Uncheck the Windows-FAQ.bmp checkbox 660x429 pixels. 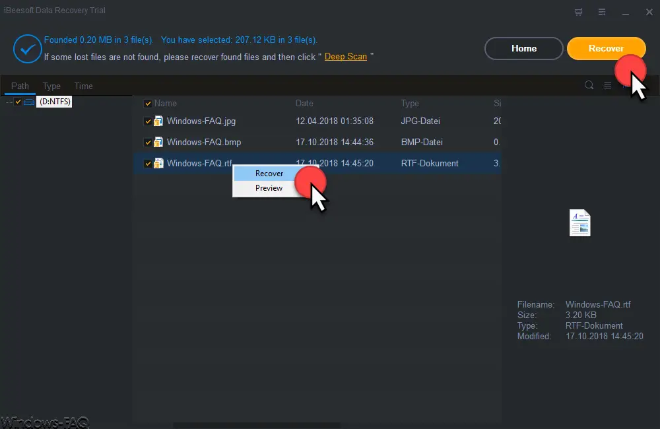(148, 143)
